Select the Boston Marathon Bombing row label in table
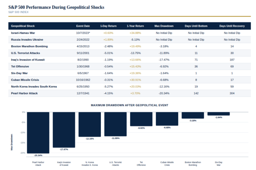Screen dimensions: 256x170 click(29, 46)
